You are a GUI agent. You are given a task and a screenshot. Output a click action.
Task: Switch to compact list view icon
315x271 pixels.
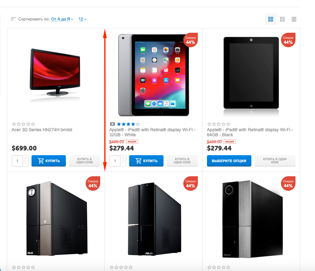pyautogui.click(x=294, y=19)
